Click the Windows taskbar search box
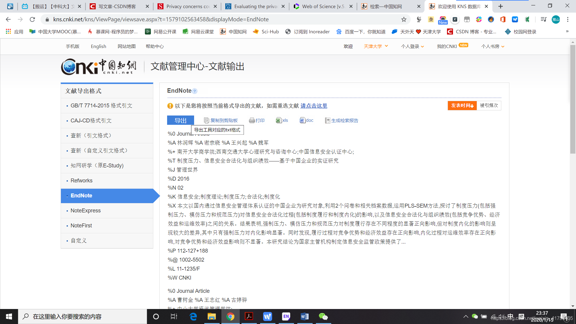The image size is (576, 324). coord(82,316)
